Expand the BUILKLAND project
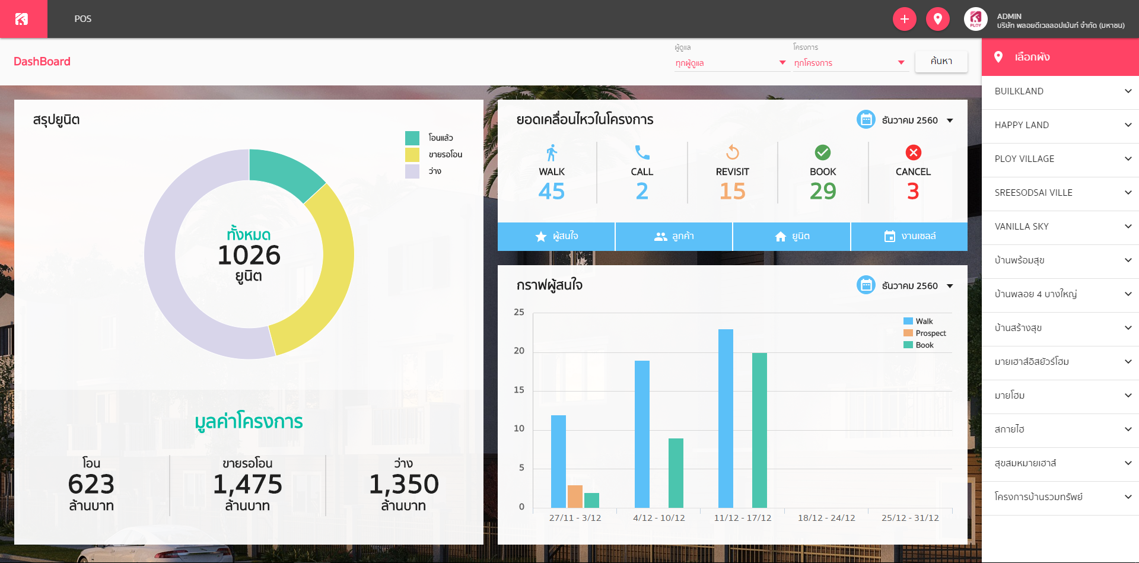Image resolution: width=1139 pixels, height=563 pixels. click(1060, 91)
